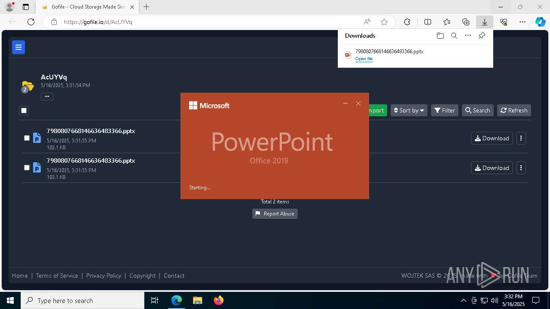
Task: Click the Edge Downloads toolbar icon
Action: tap(484, 22)
